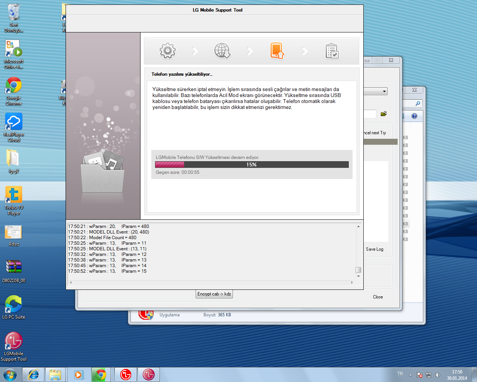Open the D80210B_00 archive icon
Screen dimensions: 477x382
[x=14, y=271]
